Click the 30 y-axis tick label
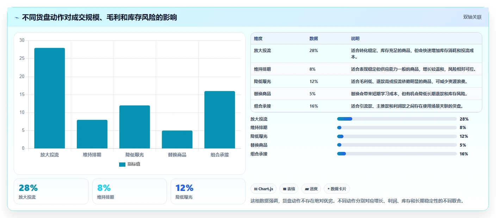This screenshot has height=218, width=496. pos(22,40)
